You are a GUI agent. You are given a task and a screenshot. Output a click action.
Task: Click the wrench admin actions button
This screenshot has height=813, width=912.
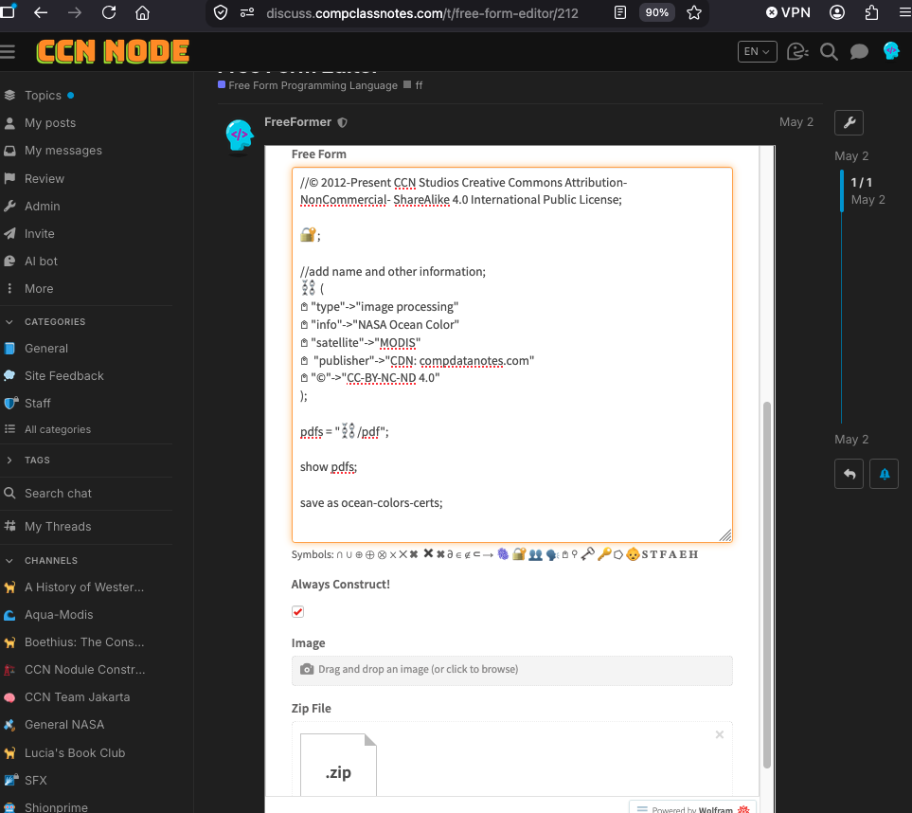pos(849,122)
